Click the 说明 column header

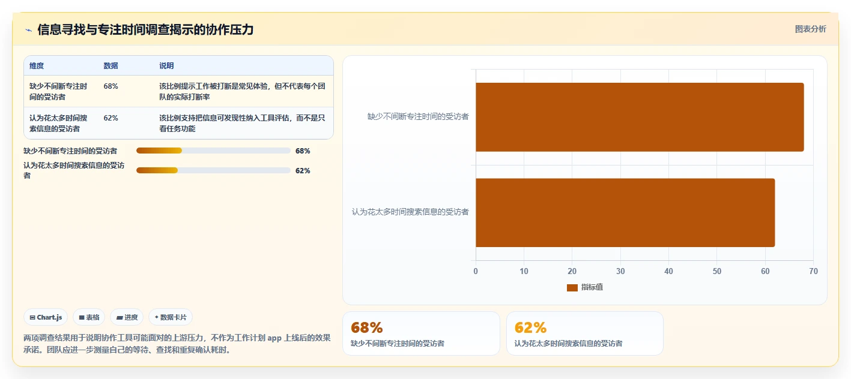point(166,66)
